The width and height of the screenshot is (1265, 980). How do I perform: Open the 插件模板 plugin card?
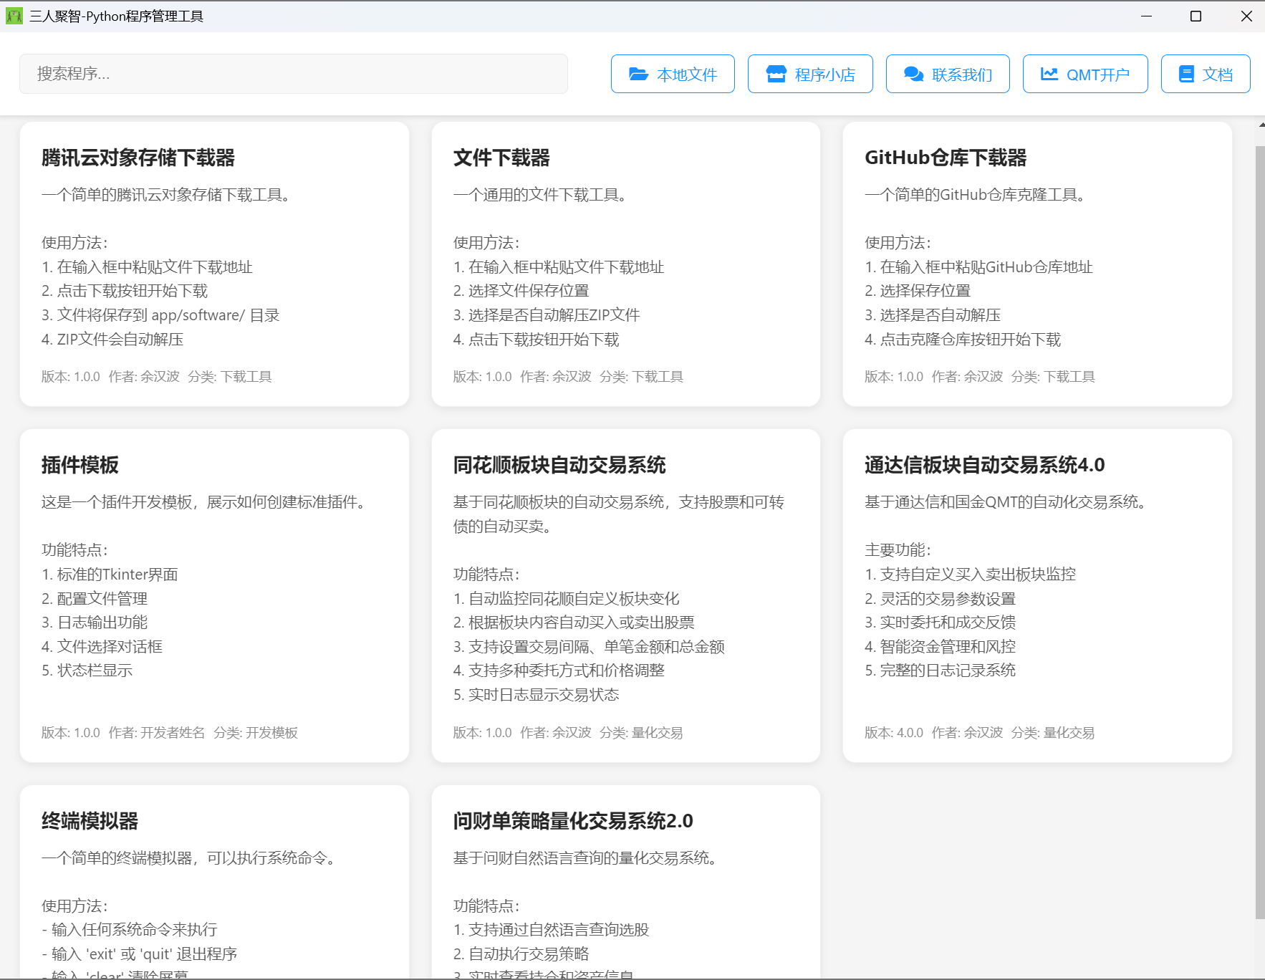(214, 595)
